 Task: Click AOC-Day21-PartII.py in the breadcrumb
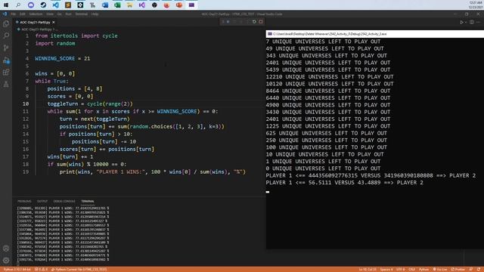[x=36, y=29]
